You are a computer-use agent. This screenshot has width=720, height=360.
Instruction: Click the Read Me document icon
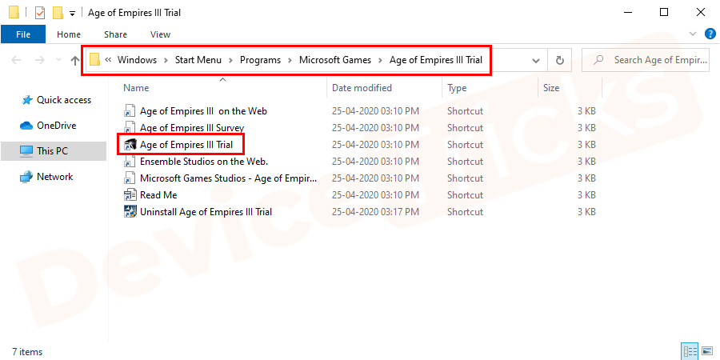click(130, 195)
